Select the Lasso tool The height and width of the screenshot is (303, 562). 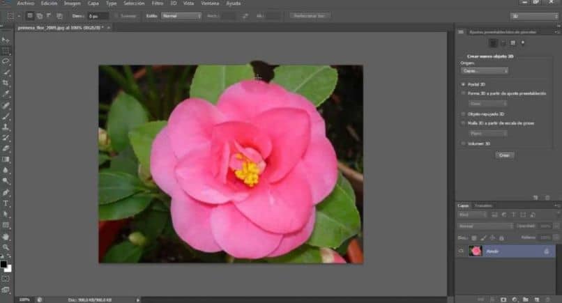pyautogui.click(x=6, y=61)
